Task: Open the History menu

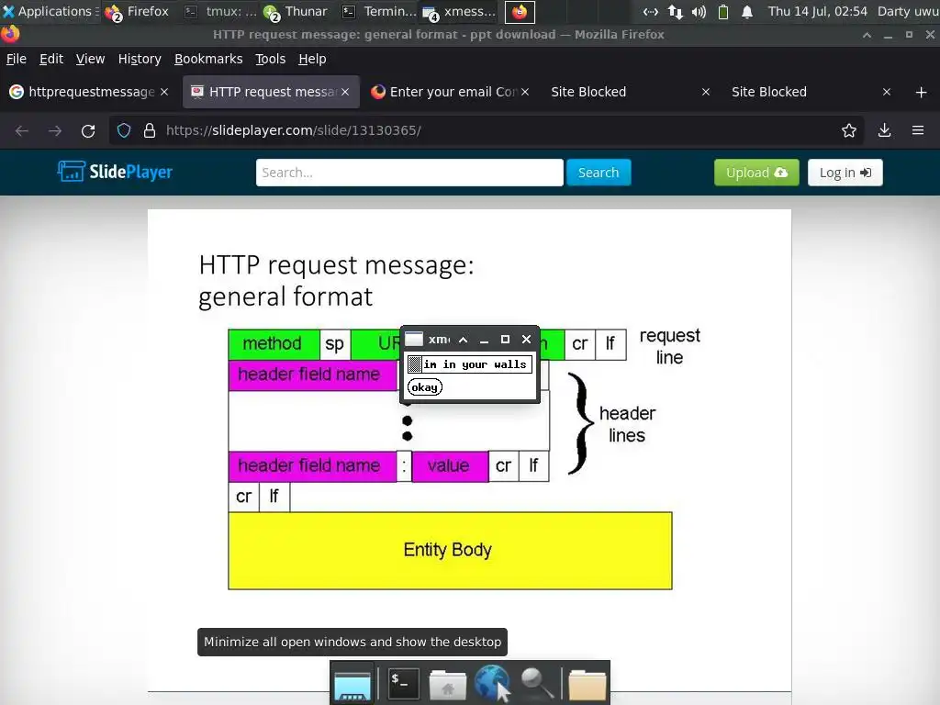Action: click(x=140, y=59)
